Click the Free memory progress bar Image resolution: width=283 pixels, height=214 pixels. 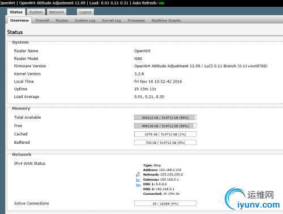165,126
